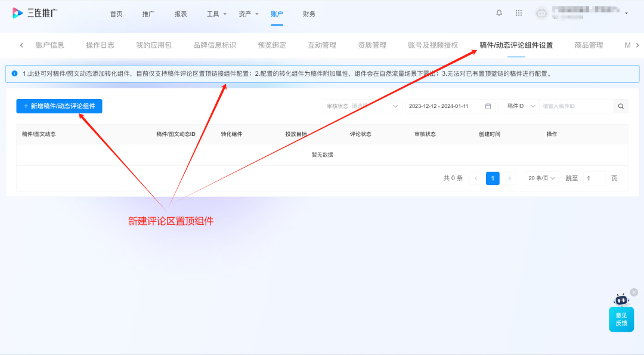Select the 资质管理 tab
Viewport: 644px width, 355px height.
point(372,45)
